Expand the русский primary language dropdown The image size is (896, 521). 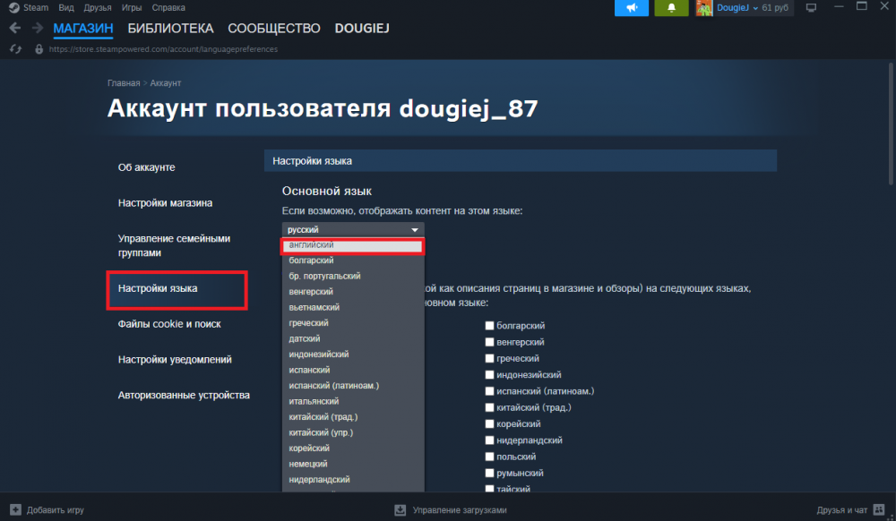pyautogui.click(x=353, y=229)
